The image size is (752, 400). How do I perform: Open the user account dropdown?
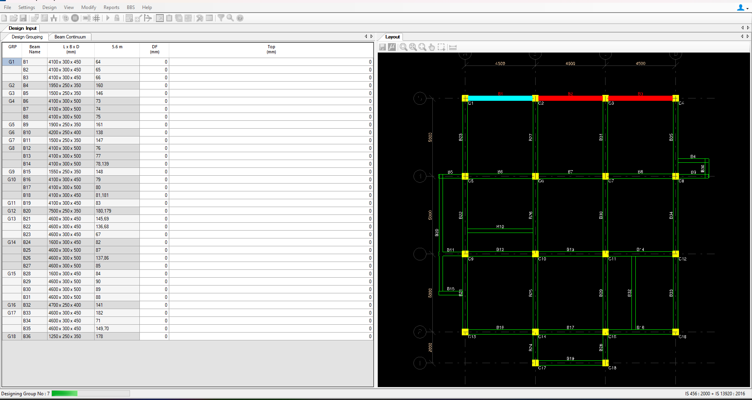[742, 7]
